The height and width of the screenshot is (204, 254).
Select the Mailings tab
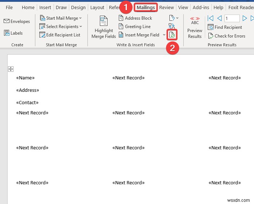146,7
